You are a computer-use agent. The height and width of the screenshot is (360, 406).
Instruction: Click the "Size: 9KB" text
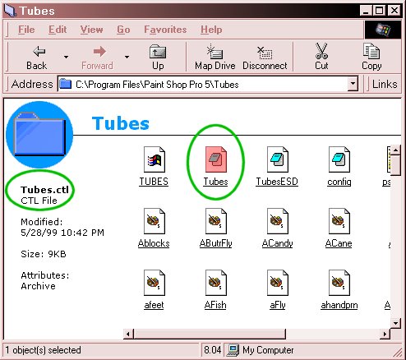point(44,254)
